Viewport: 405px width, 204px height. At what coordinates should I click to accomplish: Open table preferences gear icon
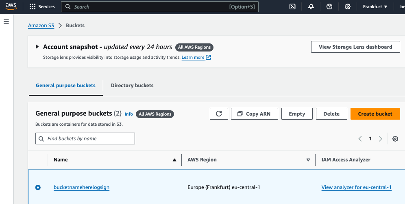(x=395, y=139)
